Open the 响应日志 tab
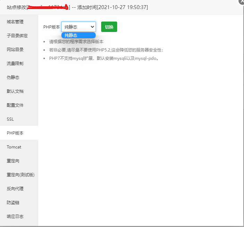Screen dimensions: 244x227 (x=19, y=217)
